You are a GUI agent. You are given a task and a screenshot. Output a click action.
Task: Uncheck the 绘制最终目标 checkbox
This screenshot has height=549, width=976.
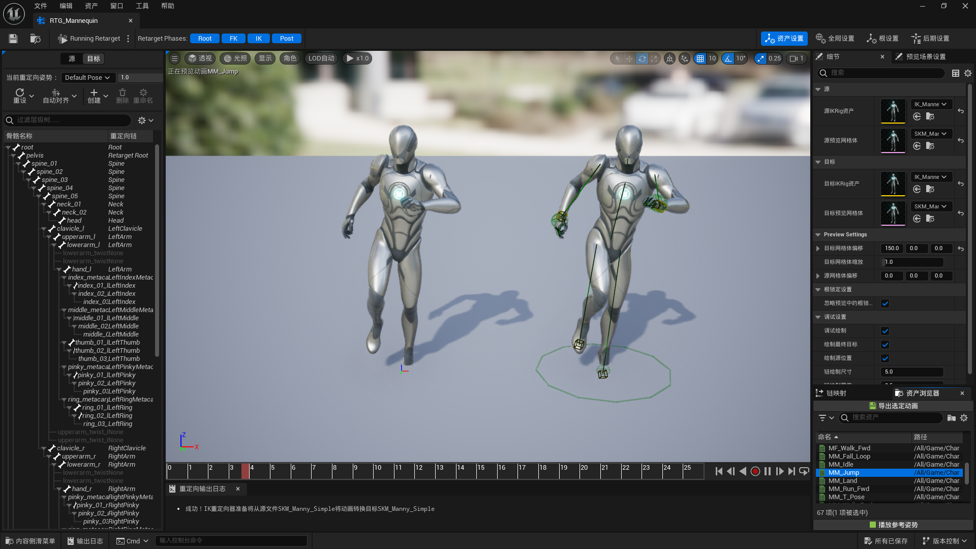pyautogui.click(x=885, y=345)
